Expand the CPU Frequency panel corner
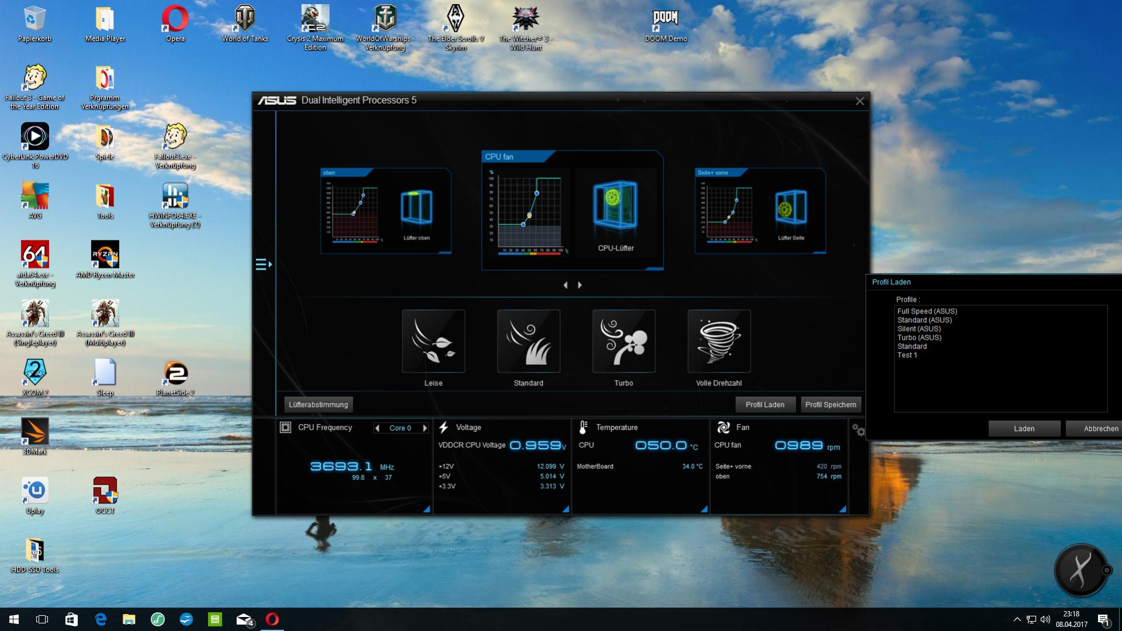The height and width of the screenshot is (631, 1122). tap(427, 509)
